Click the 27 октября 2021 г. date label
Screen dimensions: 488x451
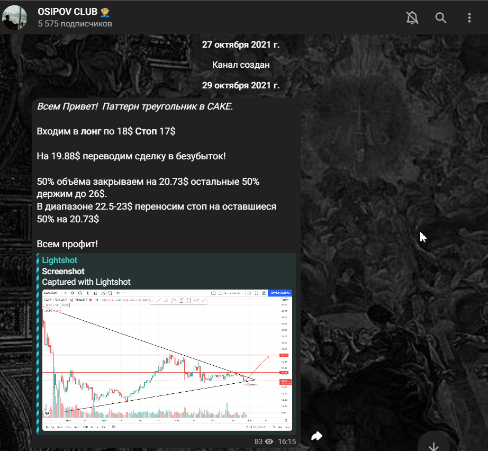241,45
